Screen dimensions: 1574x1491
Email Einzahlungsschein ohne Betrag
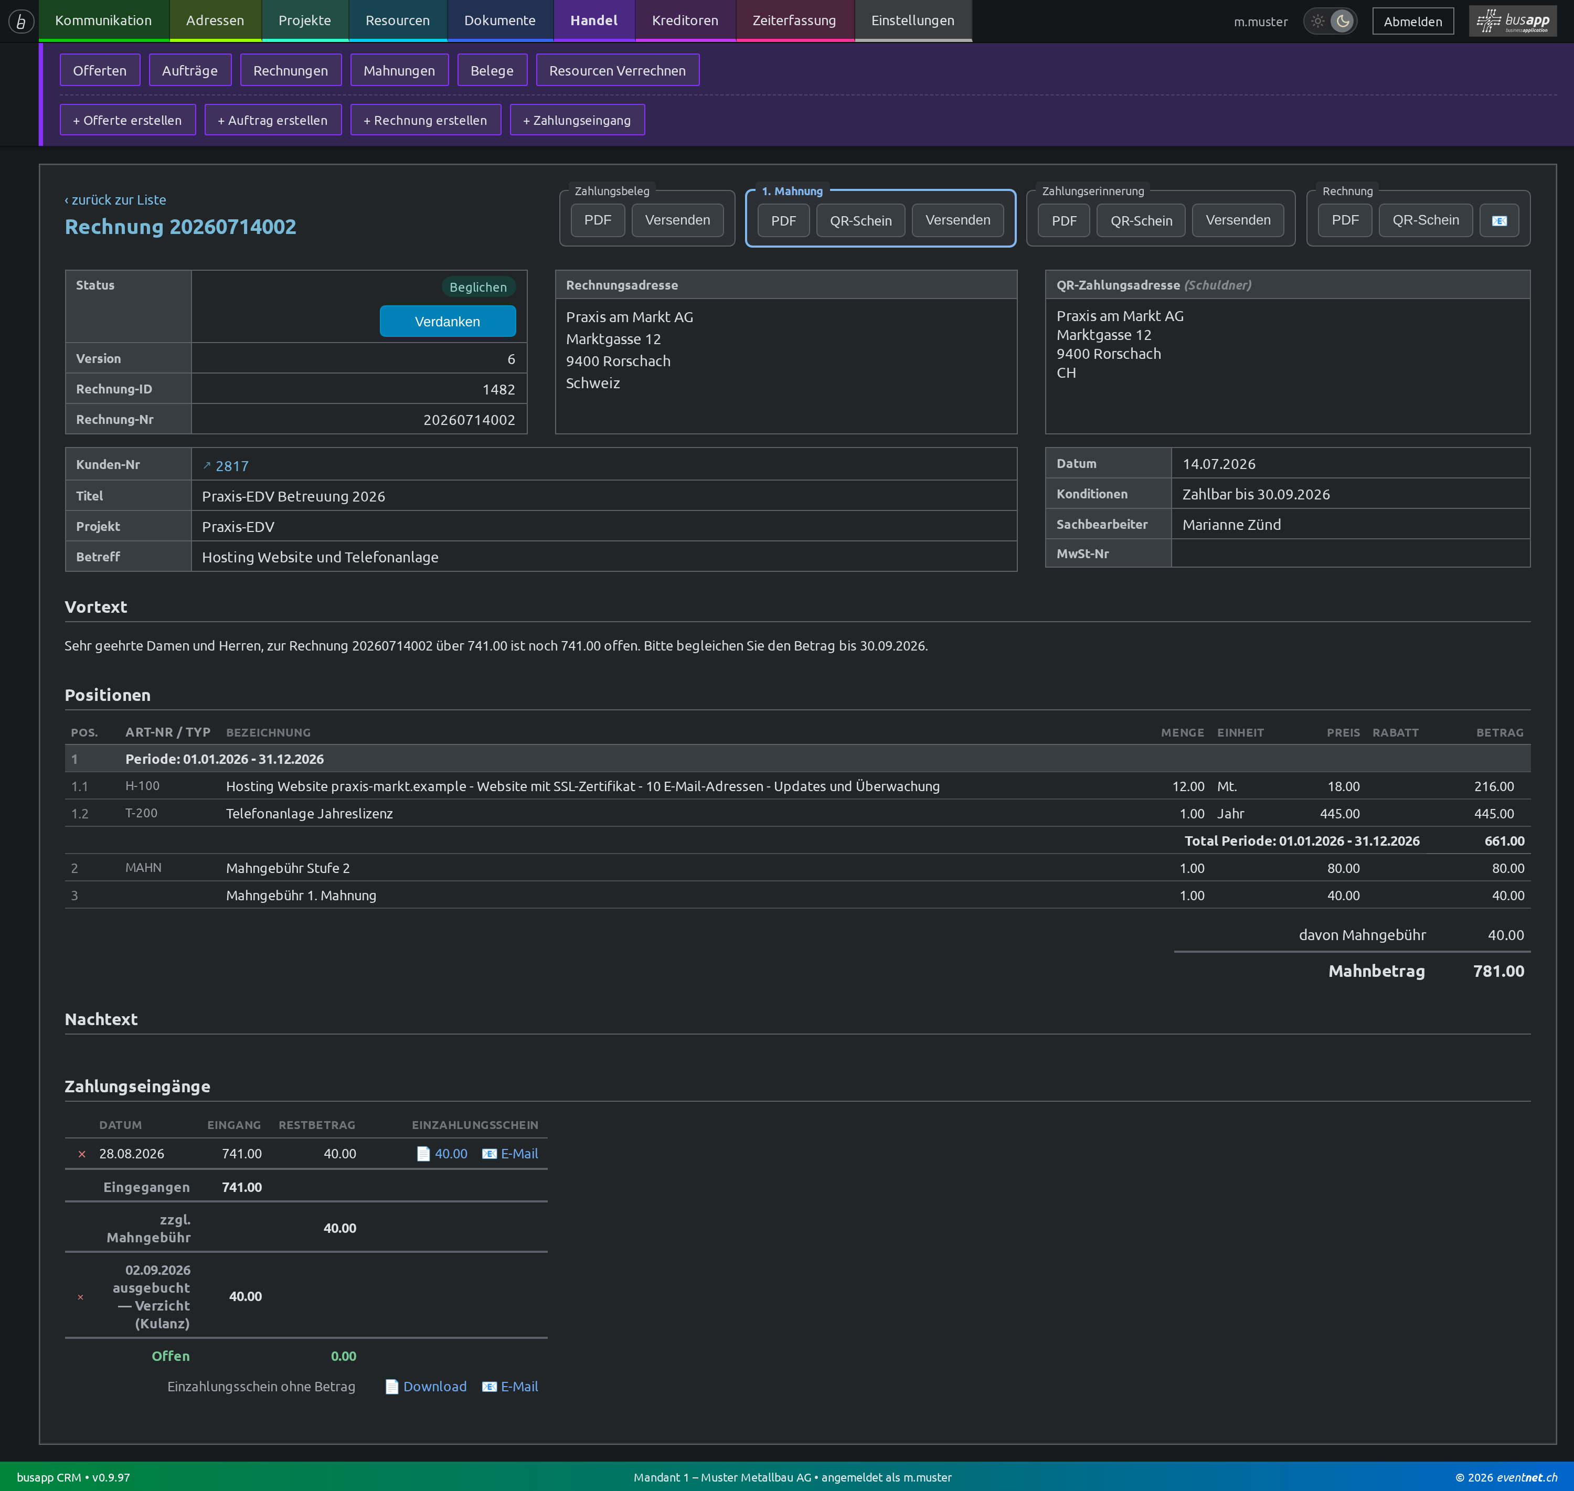pyautogui.click(x=509, y=1387)
